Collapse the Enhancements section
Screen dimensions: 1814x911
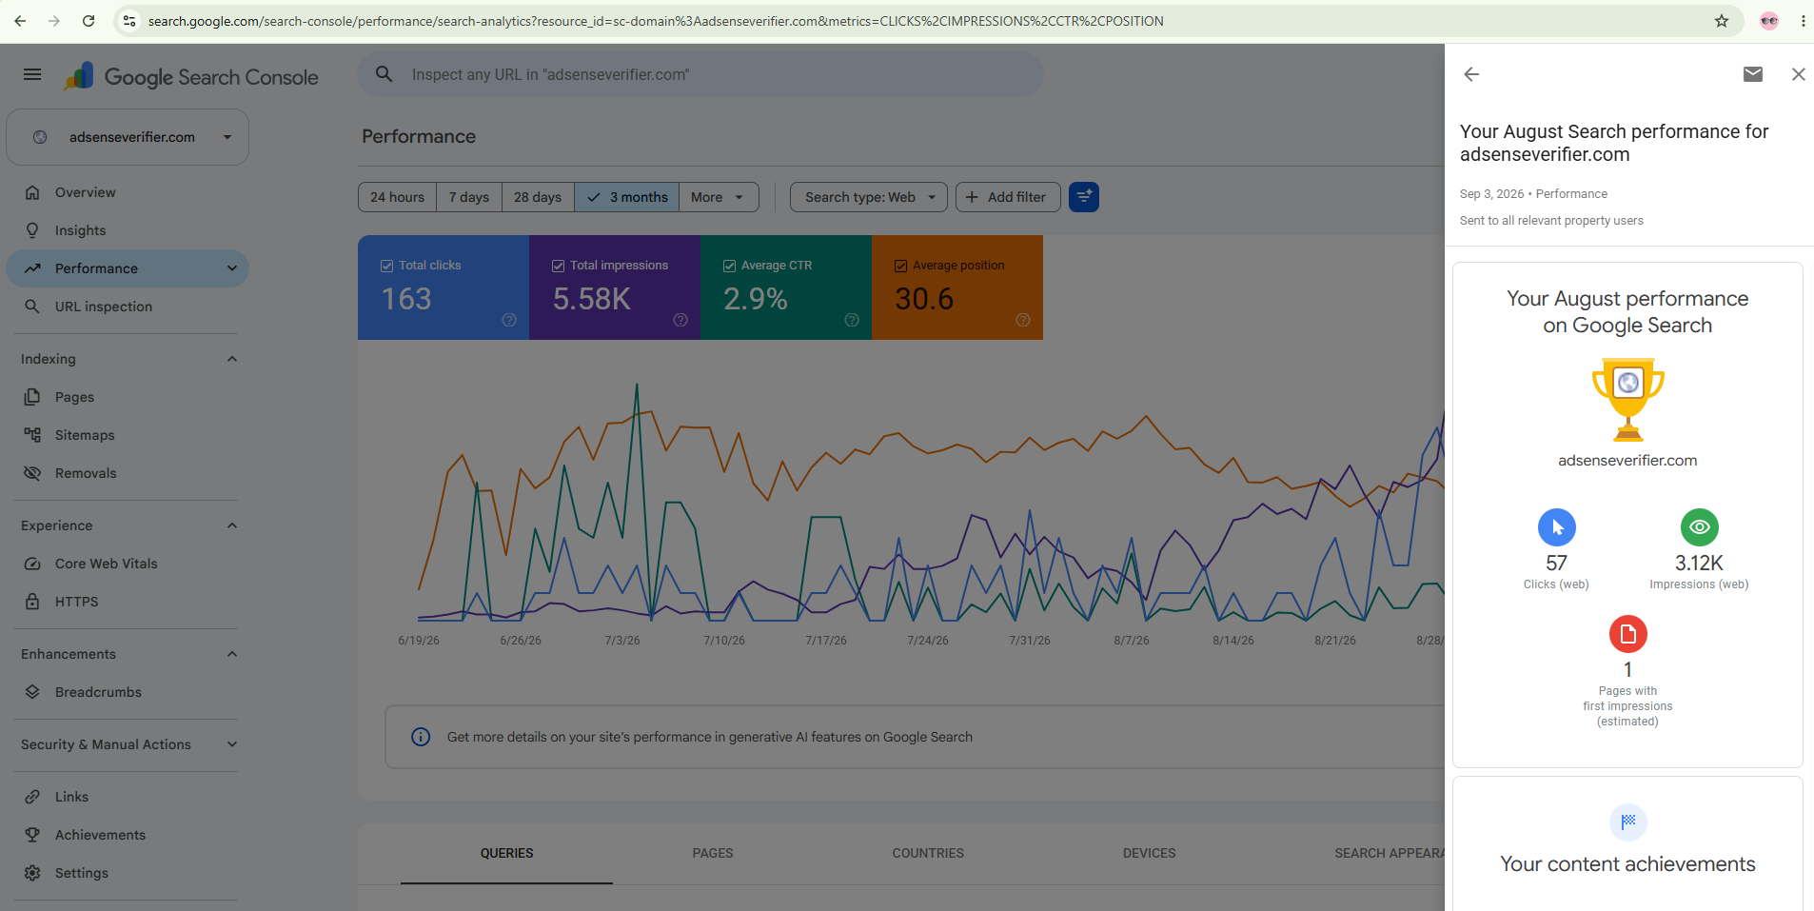tap(232, 654)
